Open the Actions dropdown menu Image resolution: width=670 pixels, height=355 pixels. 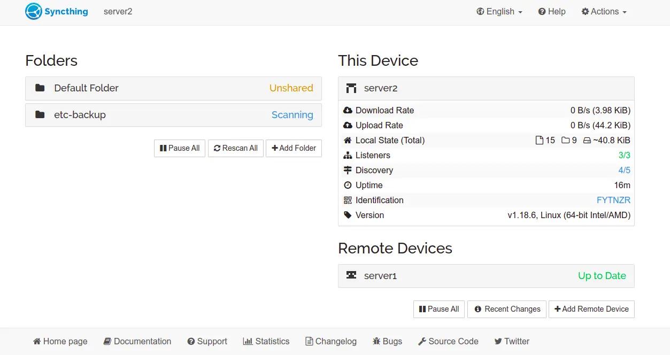coord(604,11)
